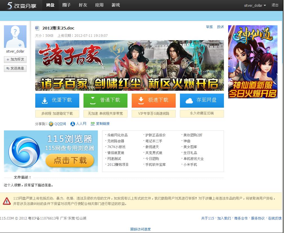Click 加为好友 button

click(x=15, y=59)
